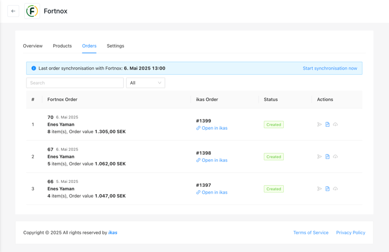Screen dimensions: 389x252
Task: Focus the Search input field
Action: 75,83
